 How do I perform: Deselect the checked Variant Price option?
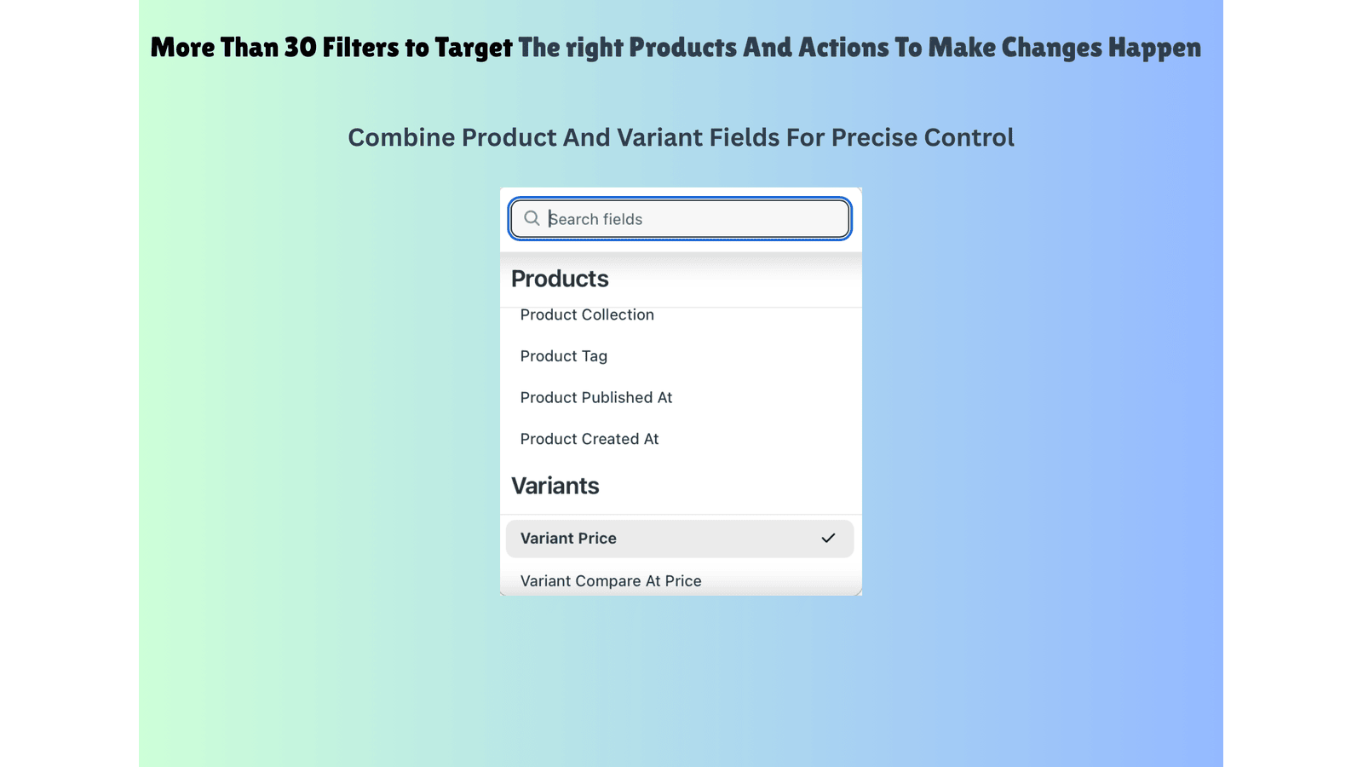tap(680, 539)
